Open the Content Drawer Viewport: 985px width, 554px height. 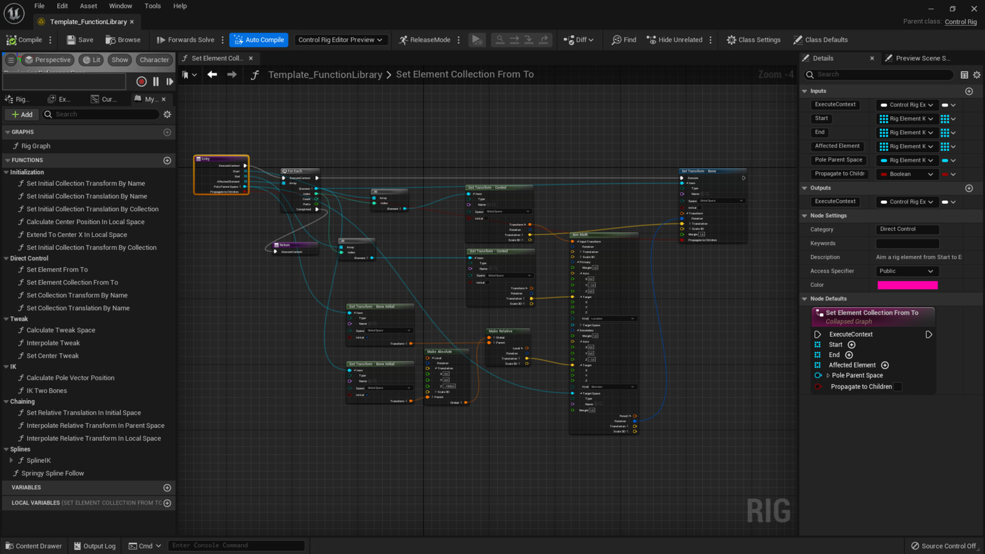34,546
